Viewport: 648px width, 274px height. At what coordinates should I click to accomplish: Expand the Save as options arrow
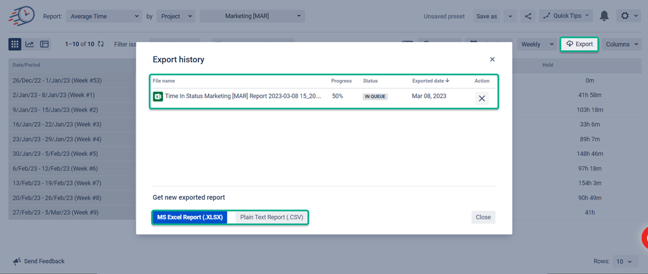tap(510, 16)
